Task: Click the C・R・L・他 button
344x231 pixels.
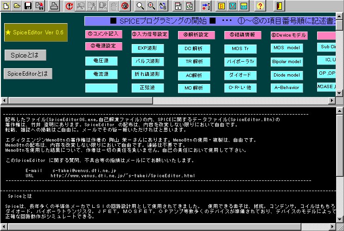Action: coord(240,88)
